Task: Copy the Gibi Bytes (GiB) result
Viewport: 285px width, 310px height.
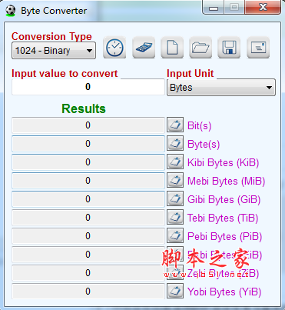Action: click(x=175, y=198)
